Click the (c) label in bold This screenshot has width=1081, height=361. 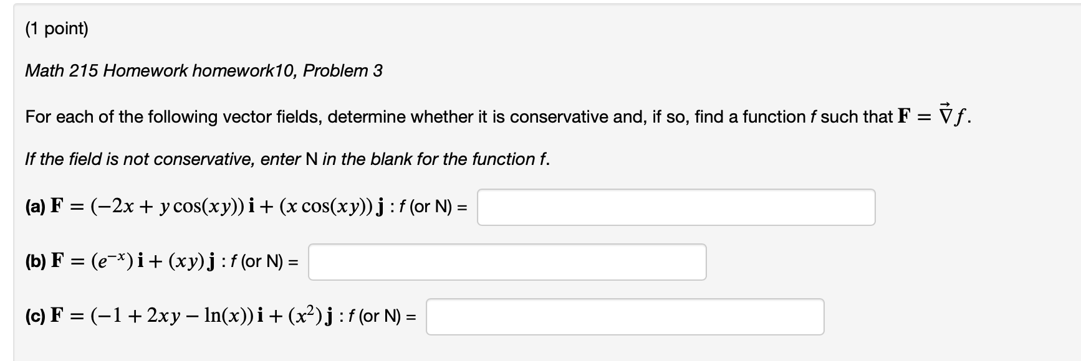coord(35,316)
